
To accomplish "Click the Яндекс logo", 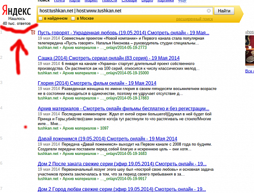I will (16, 10).
